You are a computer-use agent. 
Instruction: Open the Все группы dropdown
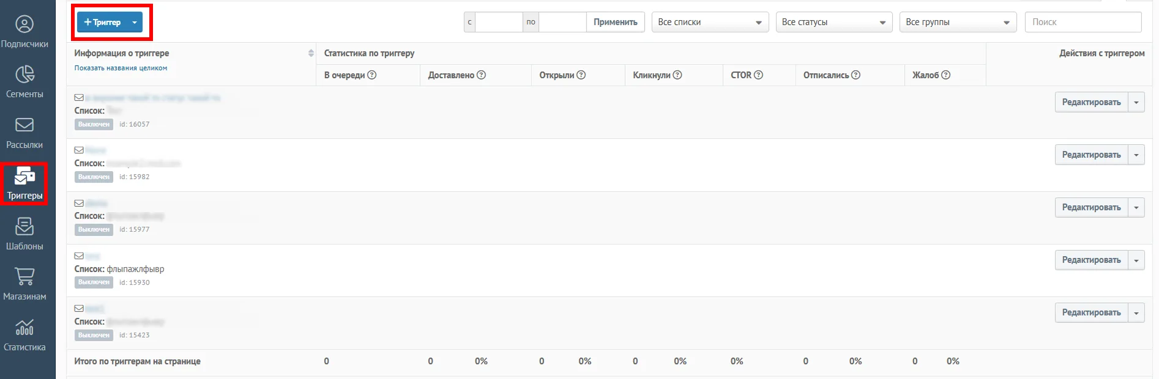958,22
